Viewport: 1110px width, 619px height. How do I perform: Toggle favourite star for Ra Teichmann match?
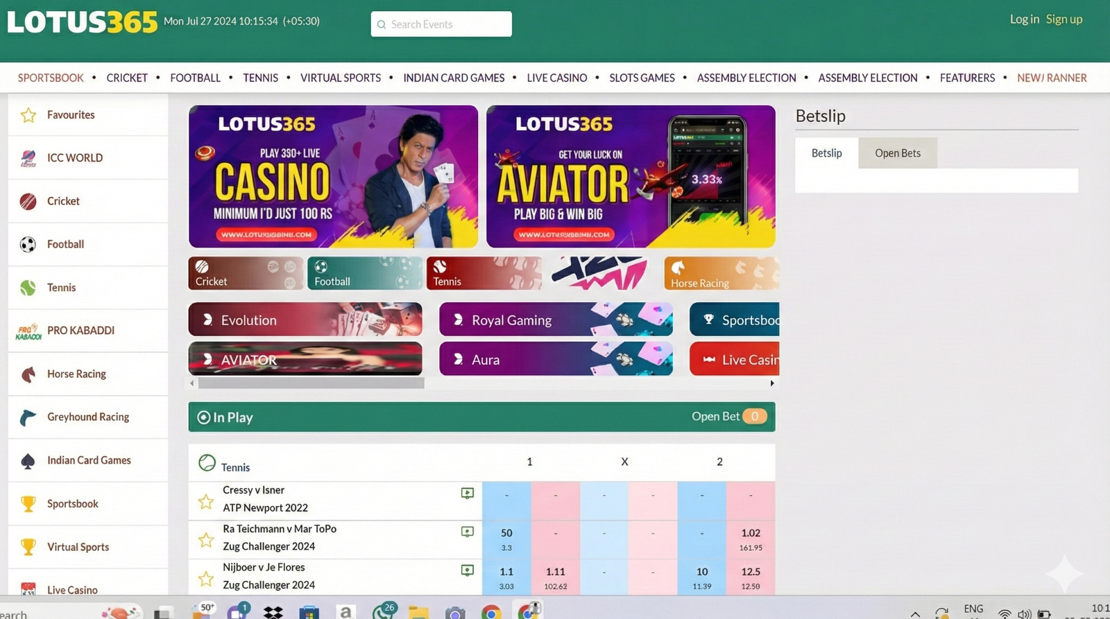pos(206,539)
